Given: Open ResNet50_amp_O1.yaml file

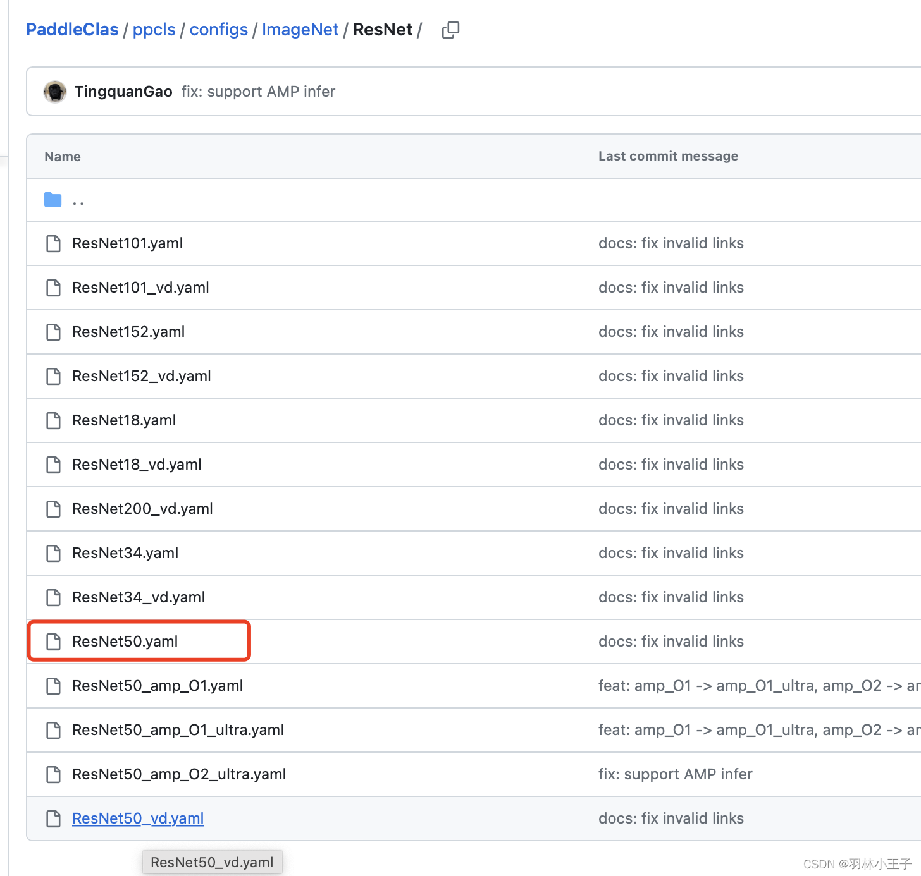Looking at the screenshot, I should pyautogui.click(x=158, y=686).
